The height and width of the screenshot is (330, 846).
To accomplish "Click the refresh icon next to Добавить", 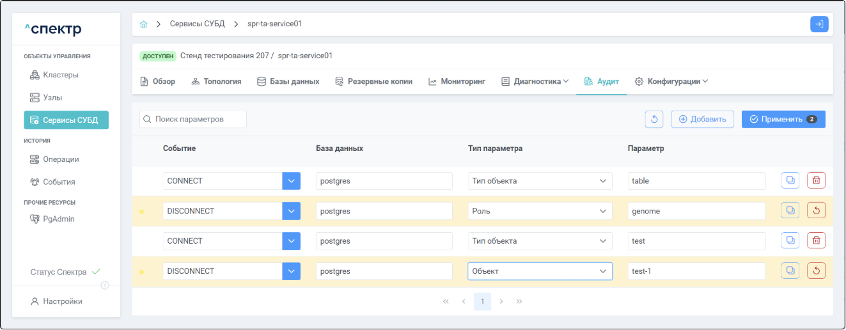I will [x=655, y=119].
